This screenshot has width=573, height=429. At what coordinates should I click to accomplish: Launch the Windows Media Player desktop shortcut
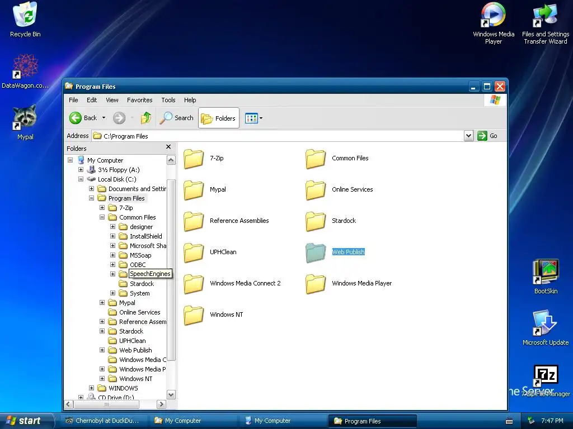[x=494, y=23]
